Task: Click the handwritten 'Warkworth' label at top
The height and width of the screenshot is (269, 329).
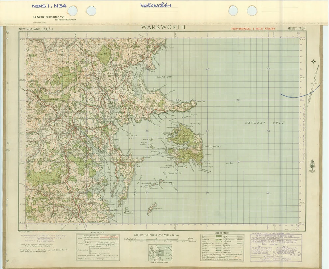Action: coord(156,5)
